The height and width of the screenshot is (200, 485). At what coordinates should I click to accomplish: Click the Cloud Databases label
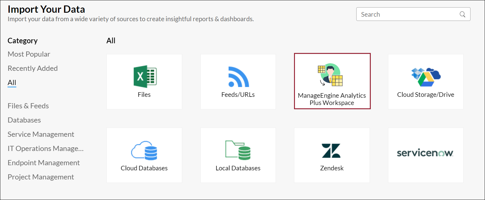pos(144,168)
